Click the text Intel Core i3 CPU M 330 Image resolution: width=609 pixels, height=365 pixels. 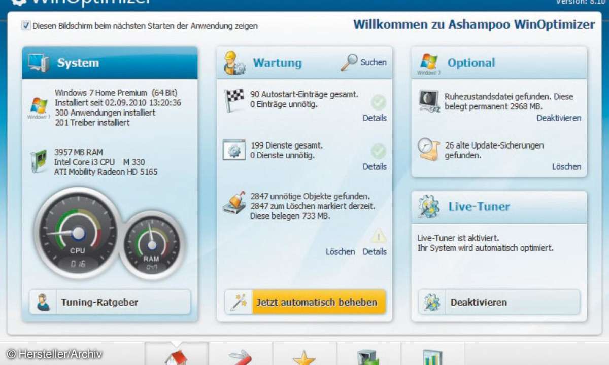99,162
